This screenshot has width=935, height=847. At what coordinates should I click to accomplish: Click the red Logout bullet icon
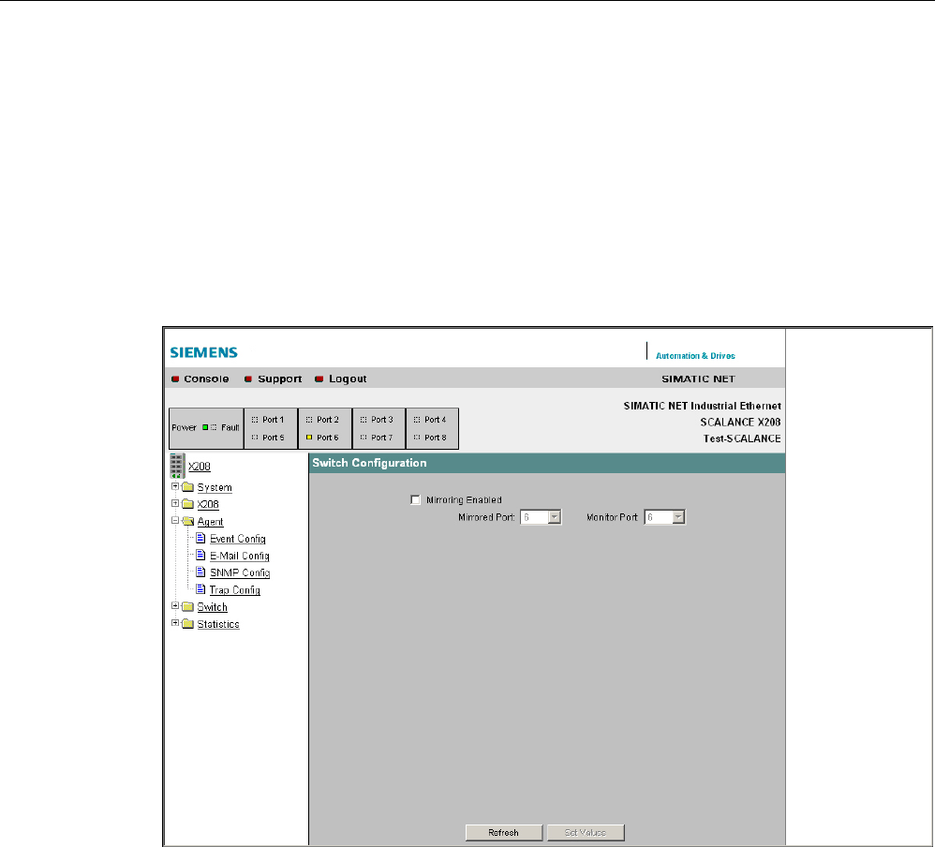pos(319,379)
